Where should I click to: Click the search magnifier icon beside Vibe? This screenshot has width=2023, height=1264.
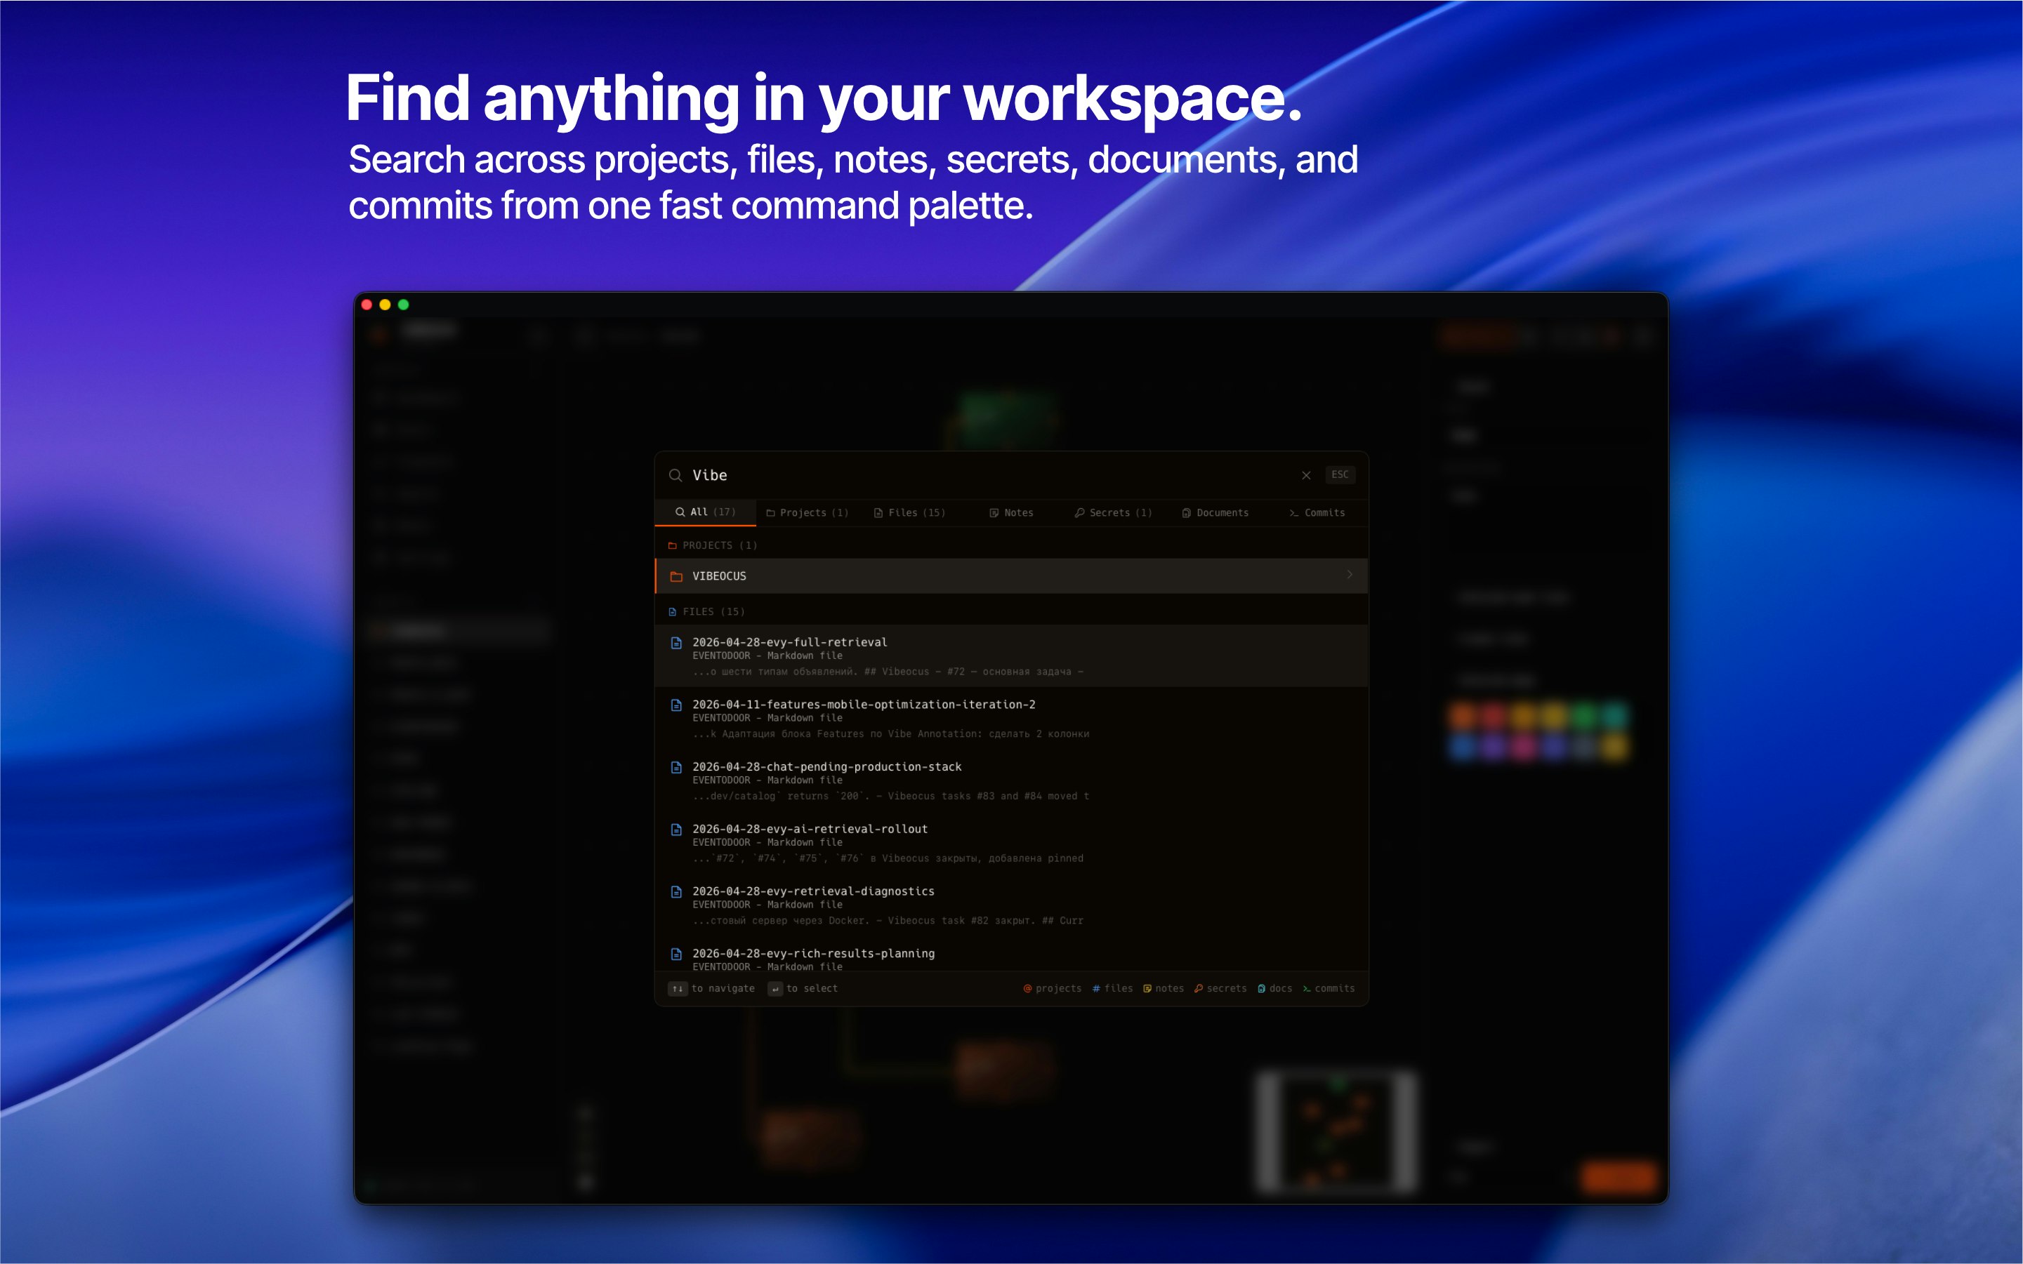coord(675,475)
